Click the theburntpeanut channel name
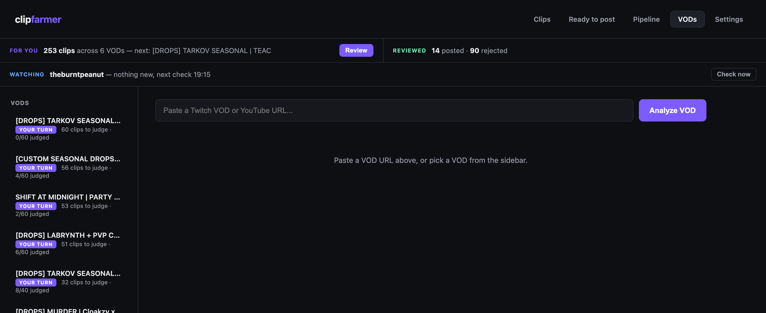 tap(77, 75)
